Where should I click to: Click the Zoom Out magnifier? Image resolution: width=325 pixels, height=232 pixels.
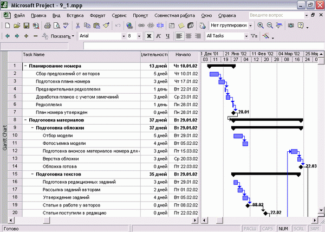pos(270,25)
